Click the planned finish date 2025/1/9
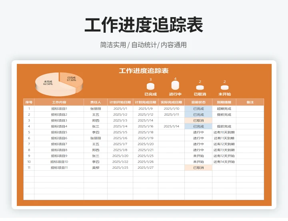The image size is (288, 221). (146, 109)
